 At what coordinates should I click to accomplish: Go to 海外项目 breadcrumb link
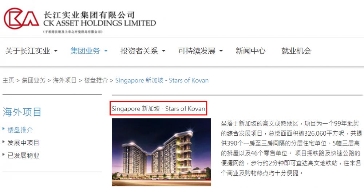pos(65,80)
